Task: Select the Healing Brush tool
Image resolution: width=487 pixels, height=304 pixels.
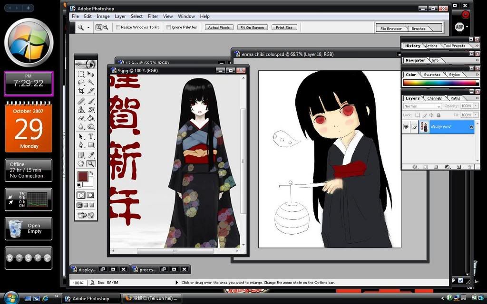Action: tap(81, 102)
